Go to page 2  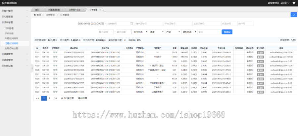49,98
